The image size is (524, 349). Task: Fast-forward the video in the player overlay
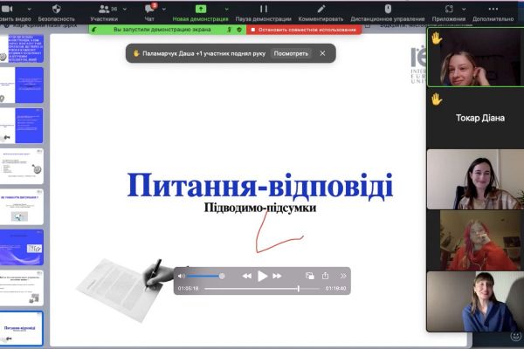[x=279, y=276]
